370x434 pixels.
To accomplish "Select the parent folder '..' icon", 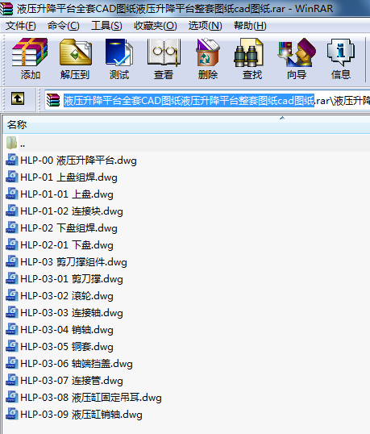I will pyautogui.click(x=11, y=143).
